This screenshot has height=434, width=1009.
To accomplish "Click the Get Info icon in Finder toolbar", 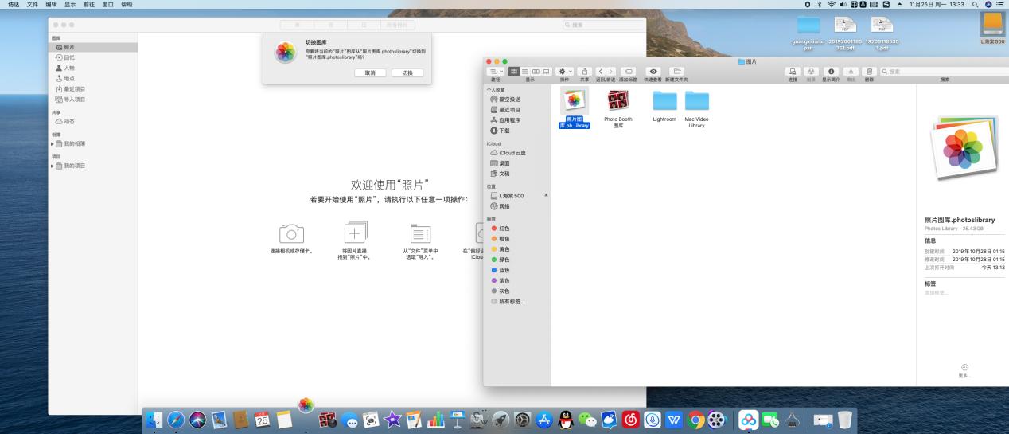I will (833, 72).
